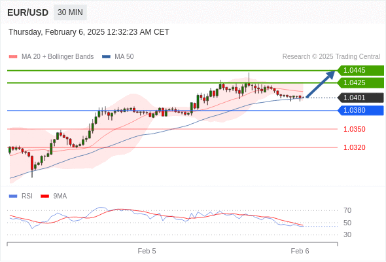Select the 1.0425 resistance price tag
Image resolution: width=386 pixels, height=262 pixels.
pos(360,83)
